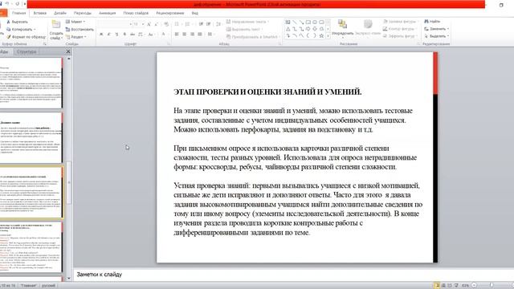Click the bullets list icon
The image size is (514, 289).
[177, 24]
